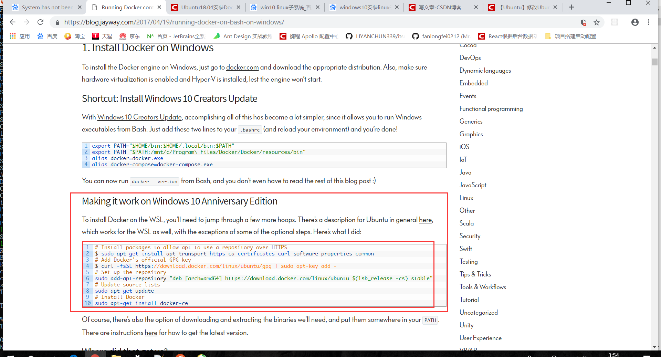Open the LIYANCHUN339 GitHub bookmark
Viewport: 661px width, 357px height.
click(x=375, y=36)
